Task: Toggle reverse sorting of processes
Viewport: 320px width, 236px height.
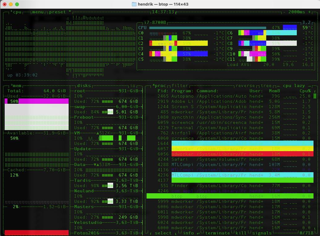Action: [x=245, y=86]
